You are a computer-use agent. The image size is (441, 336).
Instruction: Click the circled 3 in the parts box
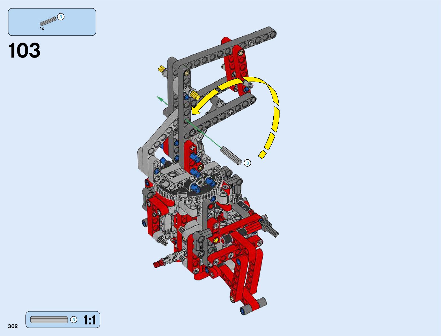coord(61,17)
